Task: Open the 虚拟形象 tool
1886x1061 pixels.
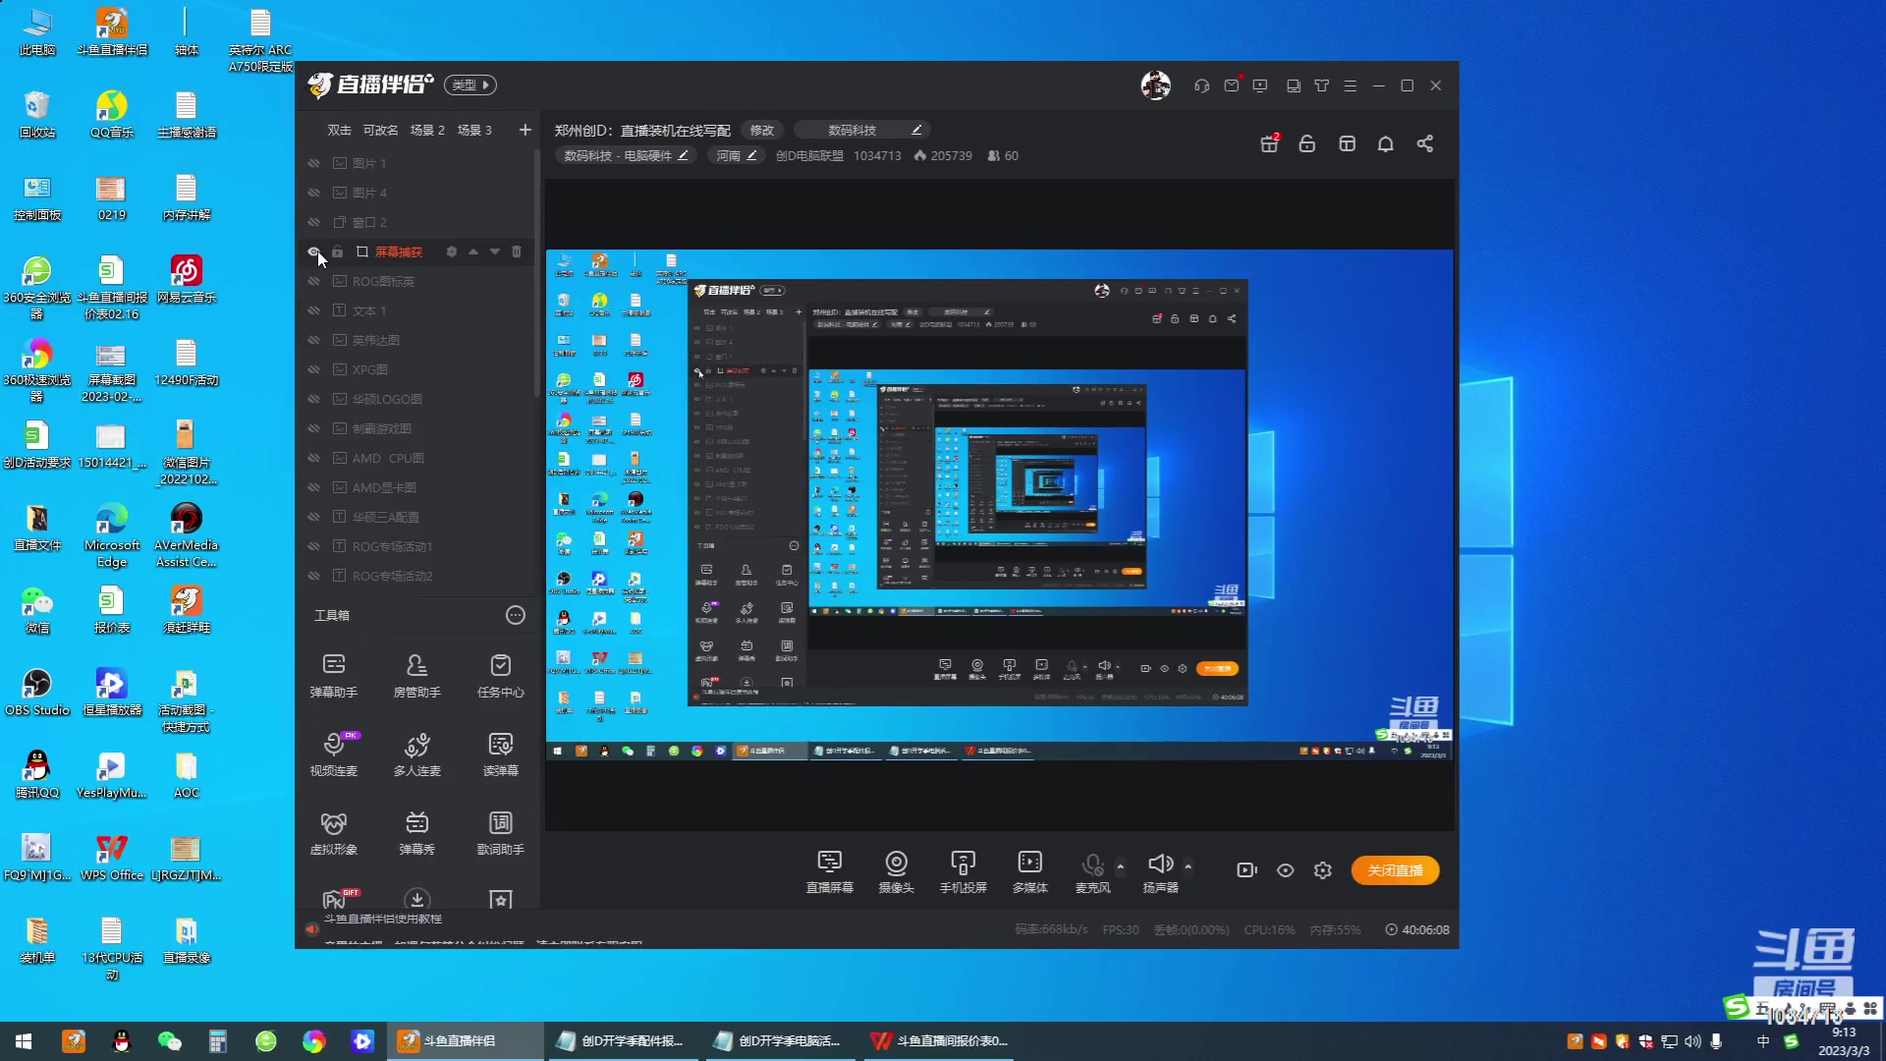Action: [x=334, y=833]
